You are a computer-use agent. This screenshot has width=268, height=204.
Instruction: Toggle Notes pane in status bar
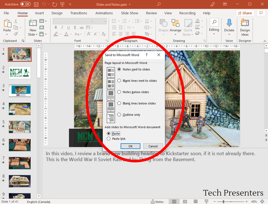[157, 202]
